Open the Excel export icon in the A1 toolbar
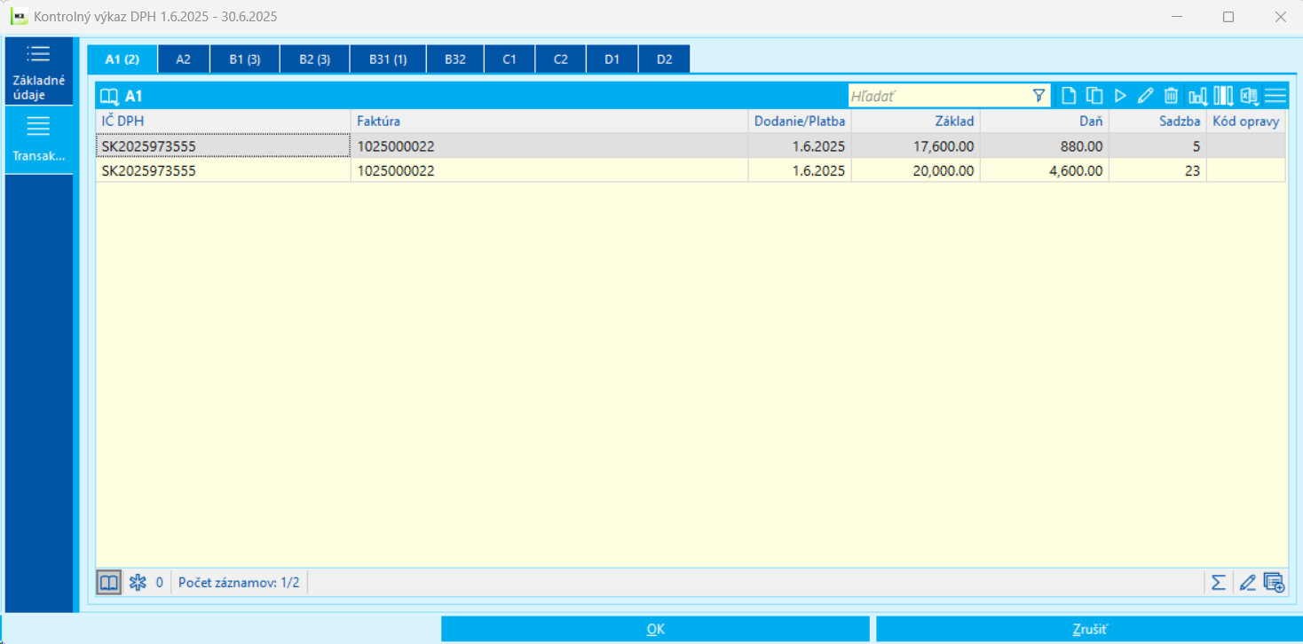 (1250, 96)
